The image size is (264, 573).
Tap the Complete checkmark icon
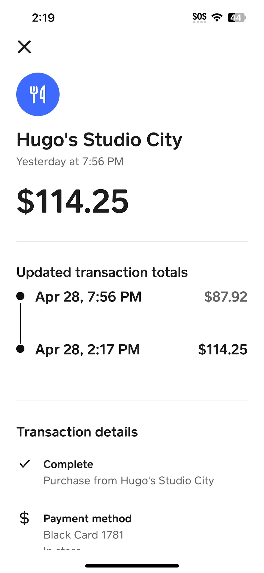pos(25,463)
